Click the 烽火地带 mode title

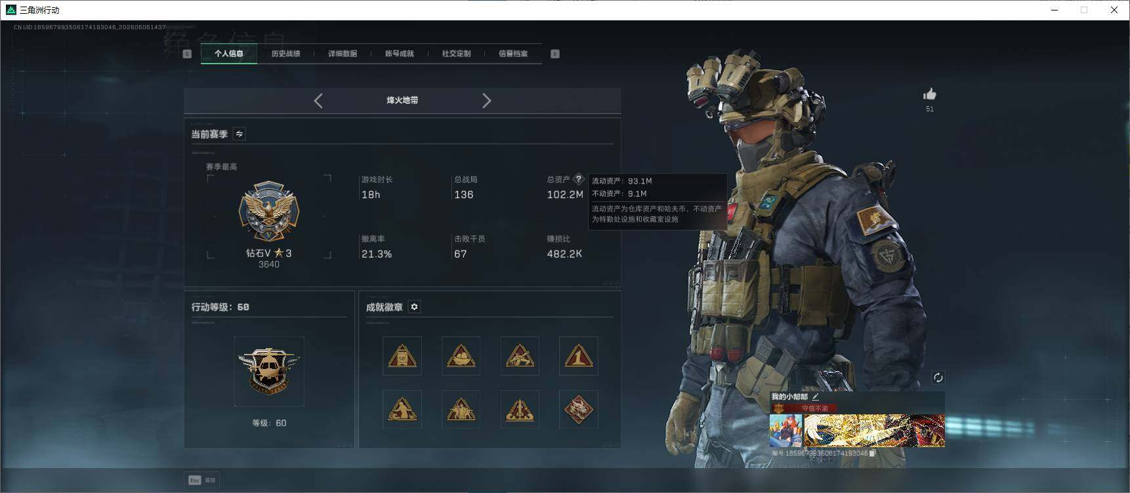[402, 100]
